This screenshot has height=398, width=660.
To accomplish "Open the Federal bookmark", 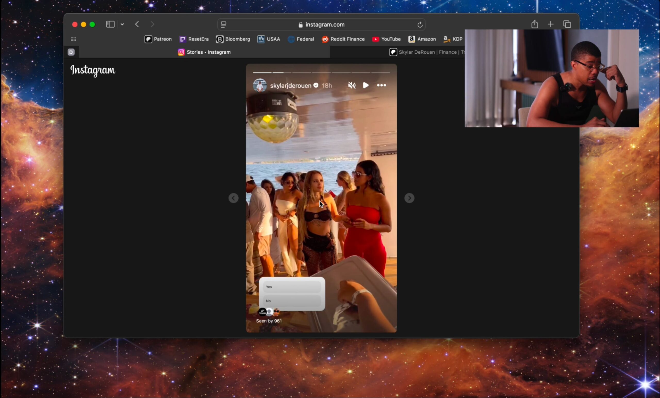I will pos(301,39).
